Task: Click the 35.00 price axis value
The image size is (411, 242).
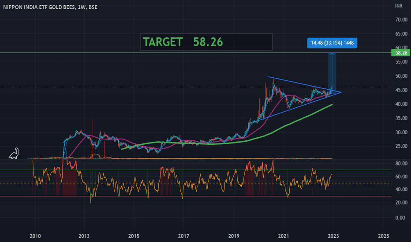Action: 401,118
